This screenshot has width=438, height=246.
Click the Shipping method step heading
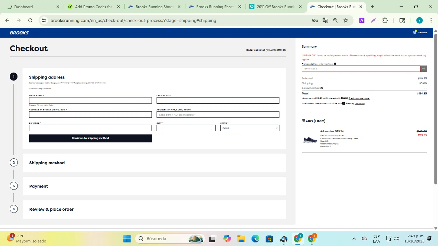[47, 163]
